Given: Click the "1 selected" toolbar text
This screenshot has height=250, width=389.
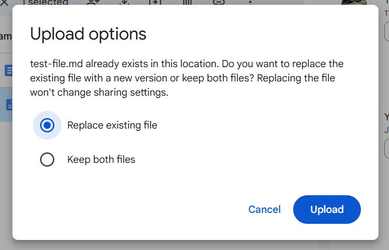Looking at the screenshot, I should pyautogui.click(x=45, y=3).
